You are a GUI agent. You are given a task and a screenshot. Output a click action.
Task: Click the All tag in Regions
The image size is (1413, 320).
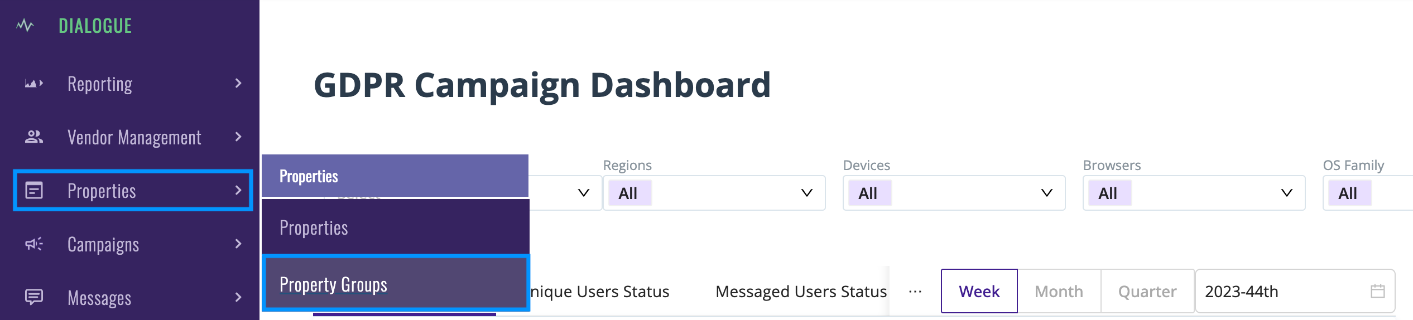tap(630, 193)
